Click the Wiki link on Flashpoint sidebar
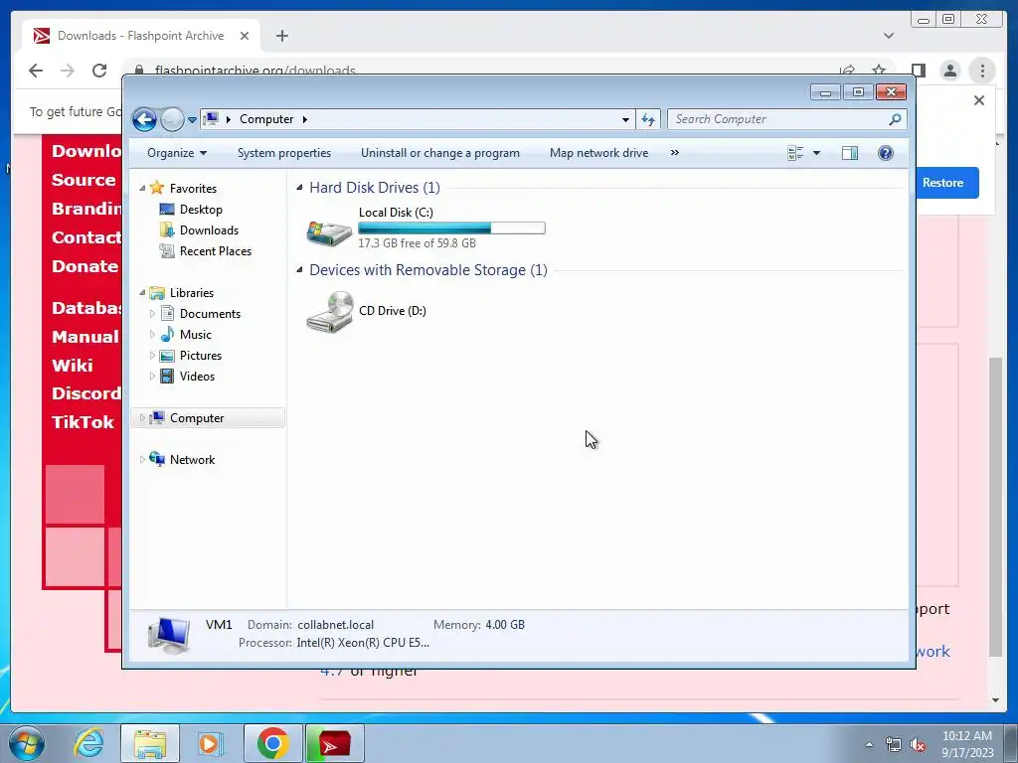 click(x=72, y=366)
